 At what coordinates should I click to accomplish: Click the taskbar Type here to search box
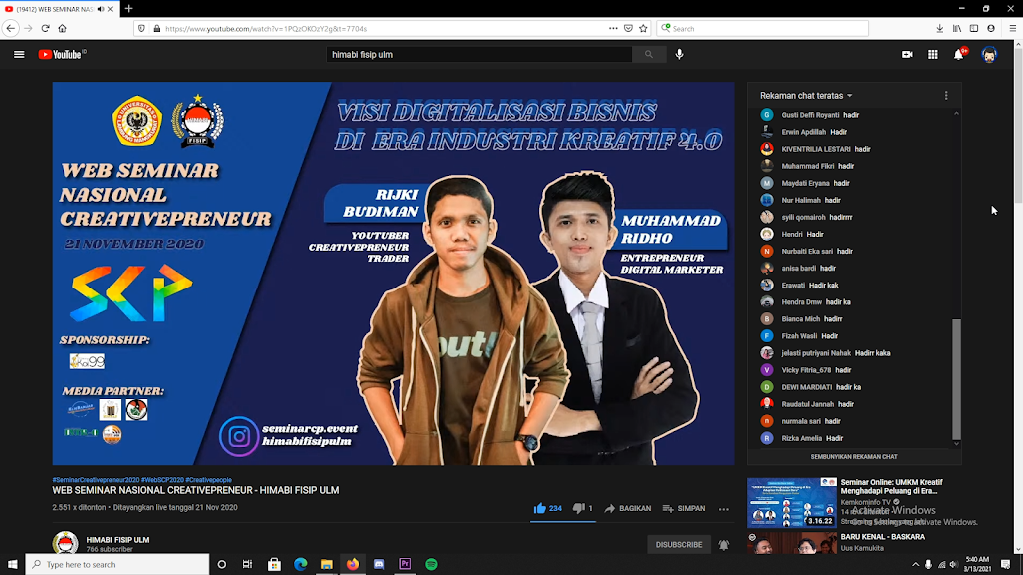[118, 565]
